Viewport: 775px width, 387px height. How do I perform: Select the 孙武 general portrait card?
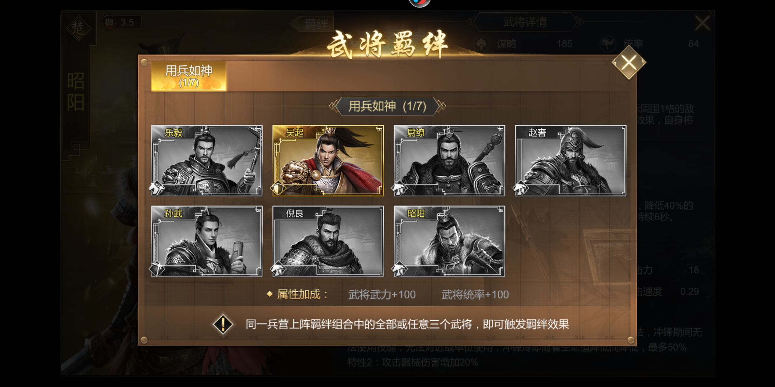tap(207, 241)
